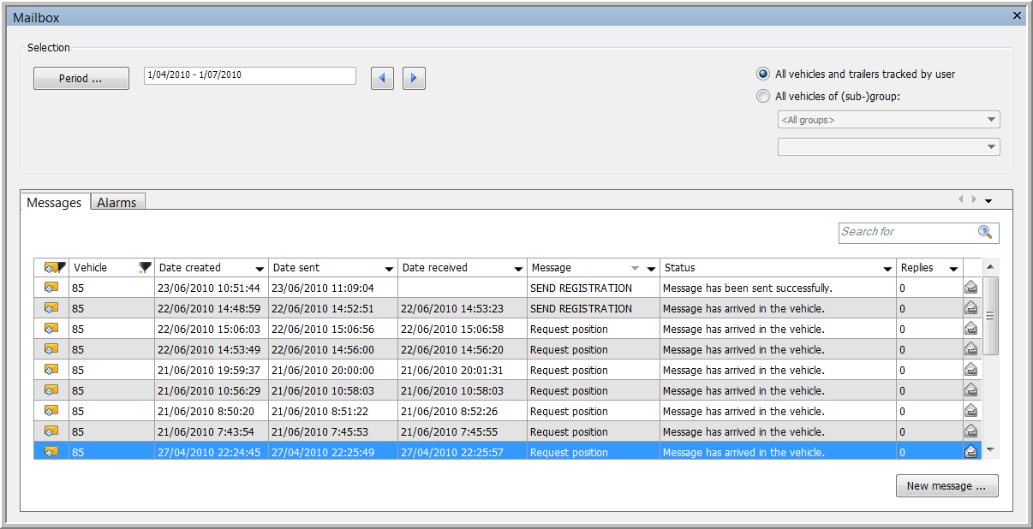Select All vehicles of (sub-)group option
The width and height of the screenshot is (1033, 529).
pyautogui.click(x=763, y=97)
